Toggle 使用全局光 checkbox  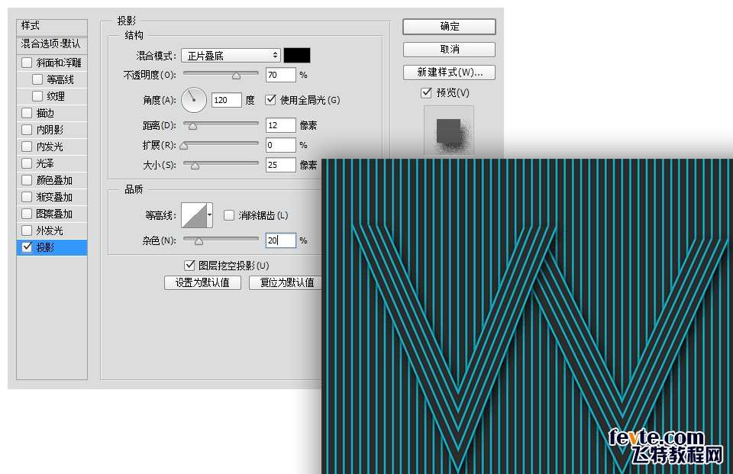(x=270, y=99)
